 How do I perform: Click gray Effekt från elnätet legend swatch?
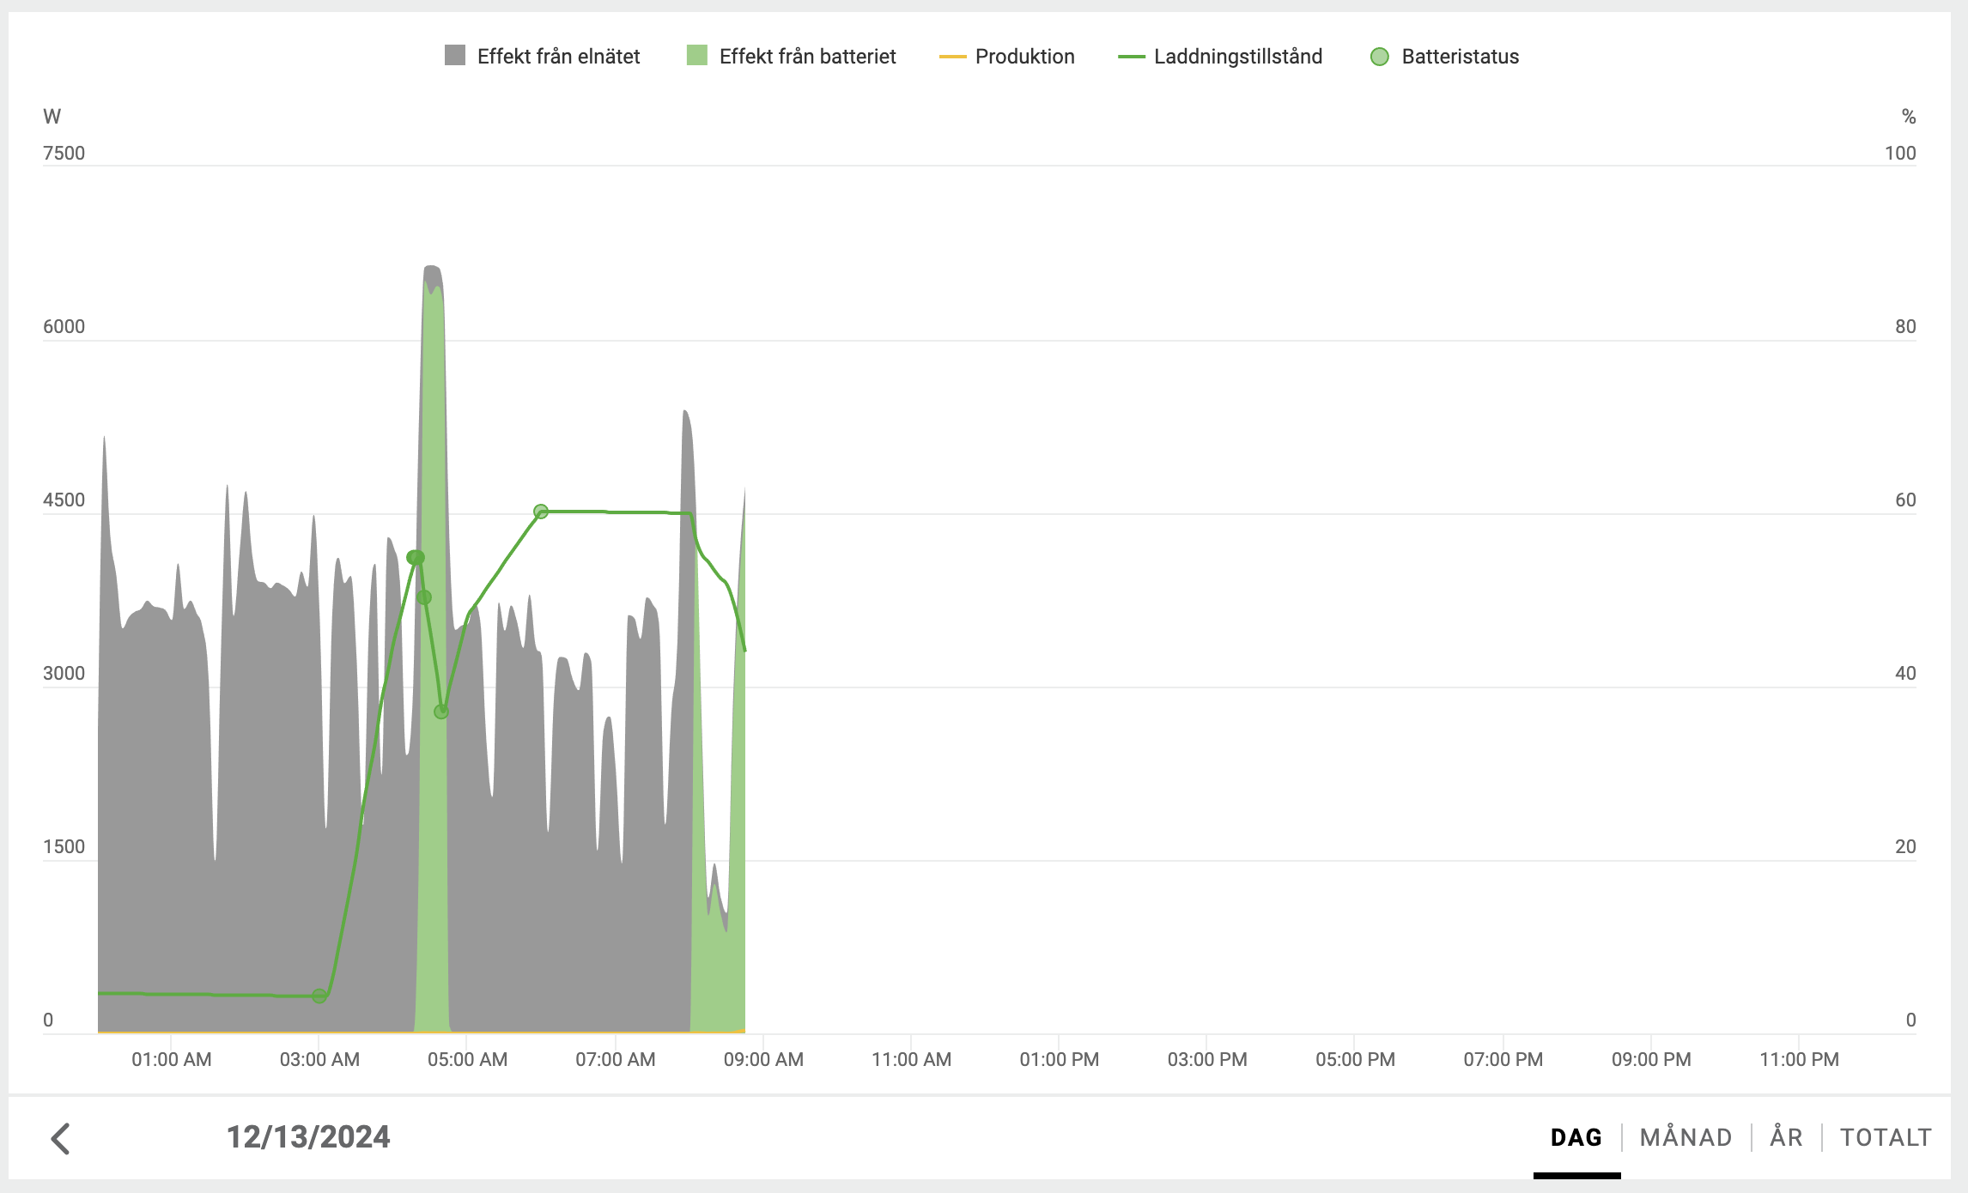(x=455, y=56)
